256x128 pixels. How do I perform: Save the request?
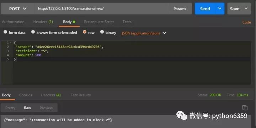(235, 9)
